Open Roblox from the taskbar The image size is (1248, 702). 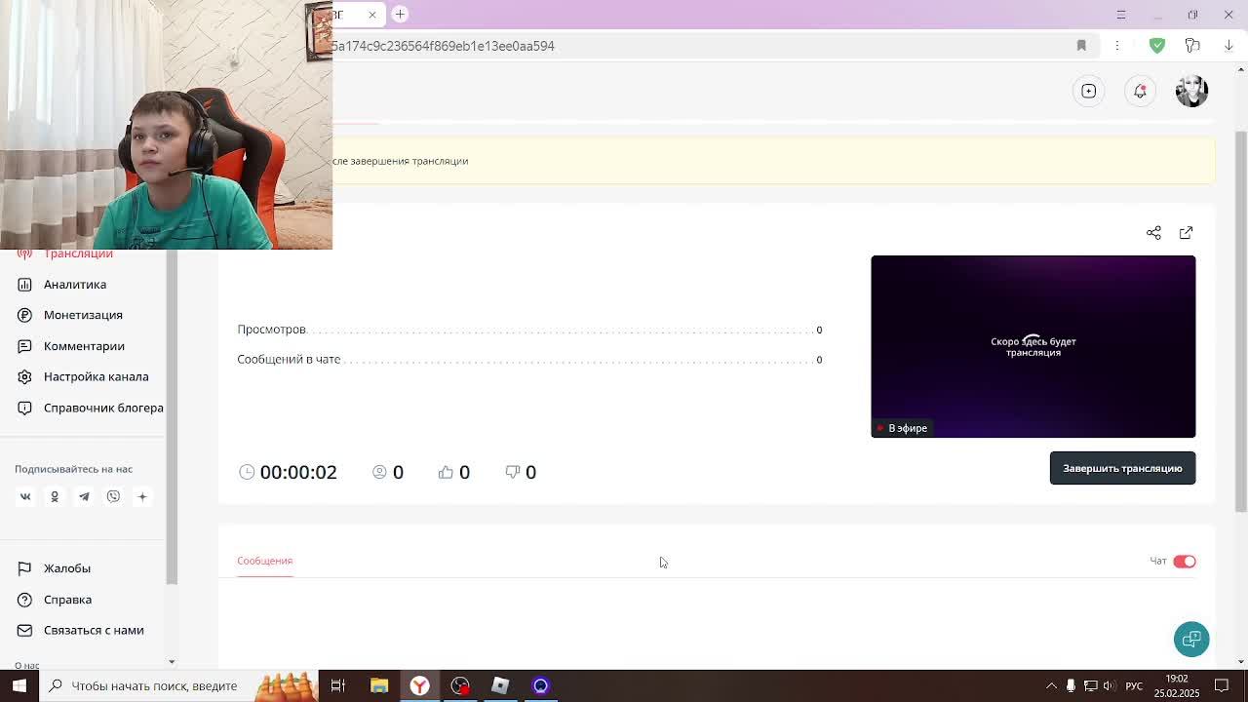(500, 685)
